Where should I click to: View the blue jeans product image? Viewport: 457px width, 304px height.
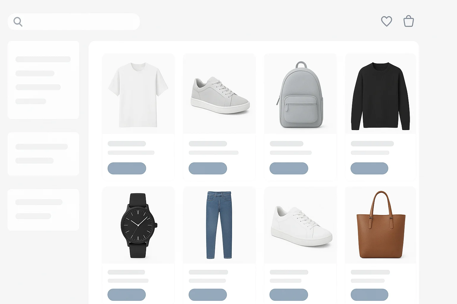coord(219,225)
